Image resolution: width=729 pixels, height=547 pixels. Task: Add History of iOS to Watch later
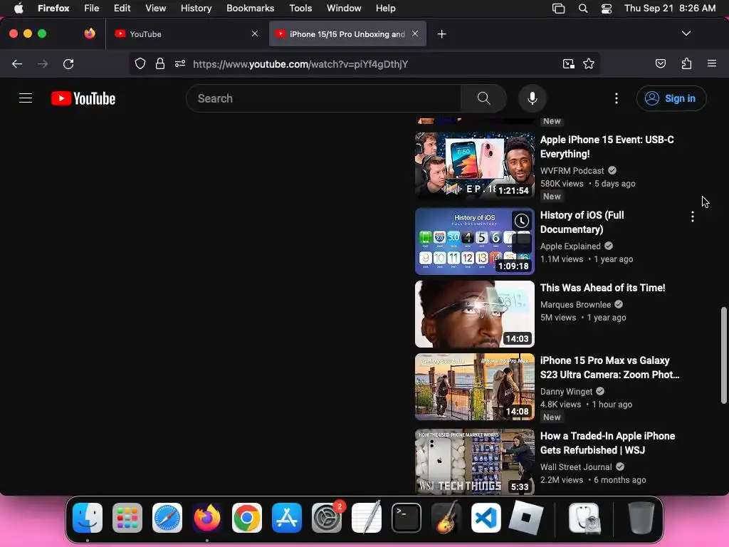pyautogui.click(x=522, y=221)
